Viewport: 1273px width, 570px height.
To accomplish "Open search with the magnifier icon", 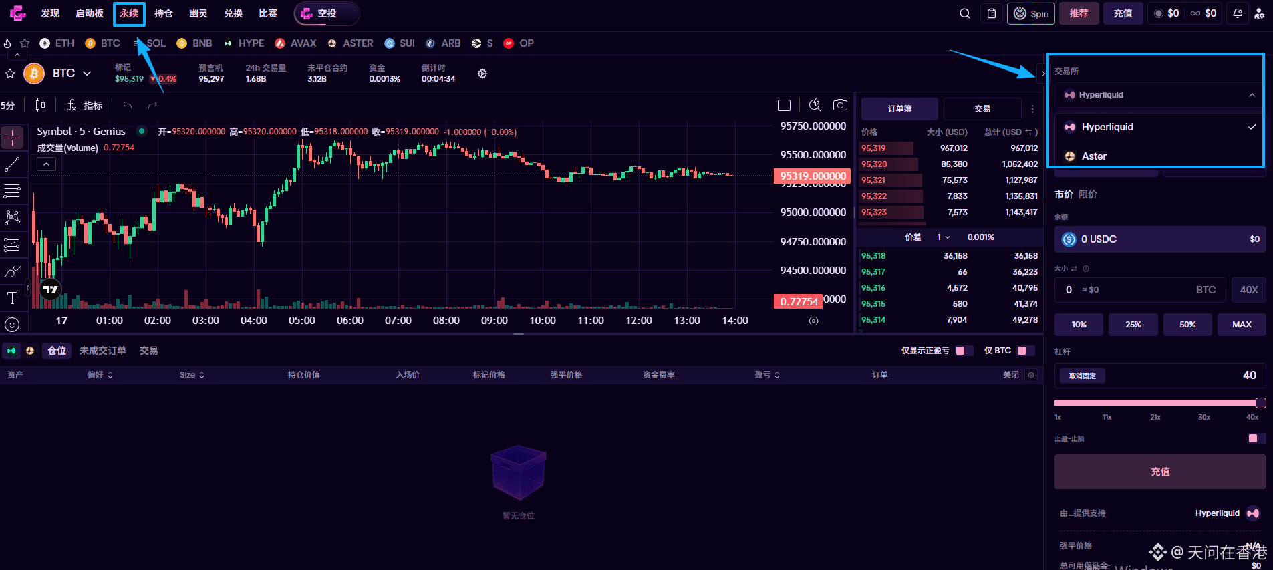I will [x=965, y=13].
